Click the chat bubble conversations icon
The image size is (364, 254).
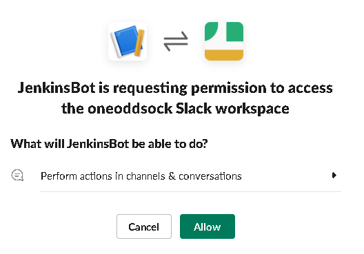pyautogui.click(x=17, y=176)
